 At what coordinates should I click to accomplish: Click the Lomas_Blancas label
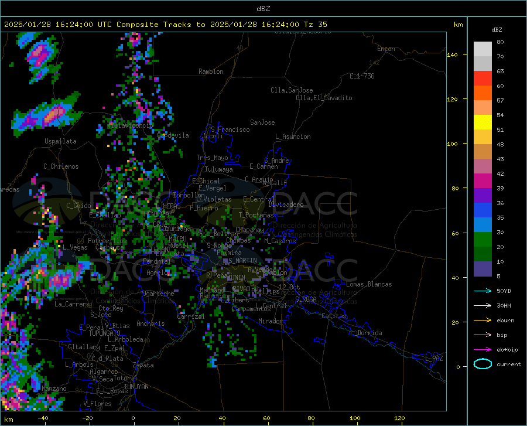369,284
